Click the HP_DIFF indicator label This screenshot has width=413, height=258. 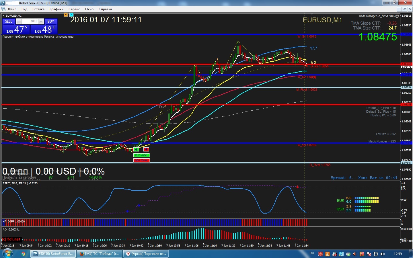click(13, 222)
